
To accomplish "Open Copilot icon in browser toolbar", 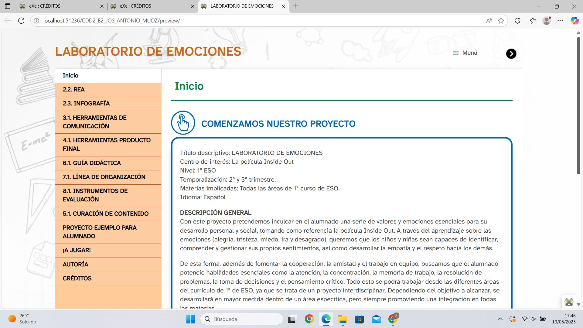I will coord(574,21).
